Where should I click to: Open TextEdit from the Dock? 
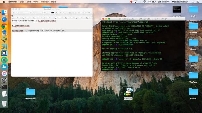tap(4, 94)
